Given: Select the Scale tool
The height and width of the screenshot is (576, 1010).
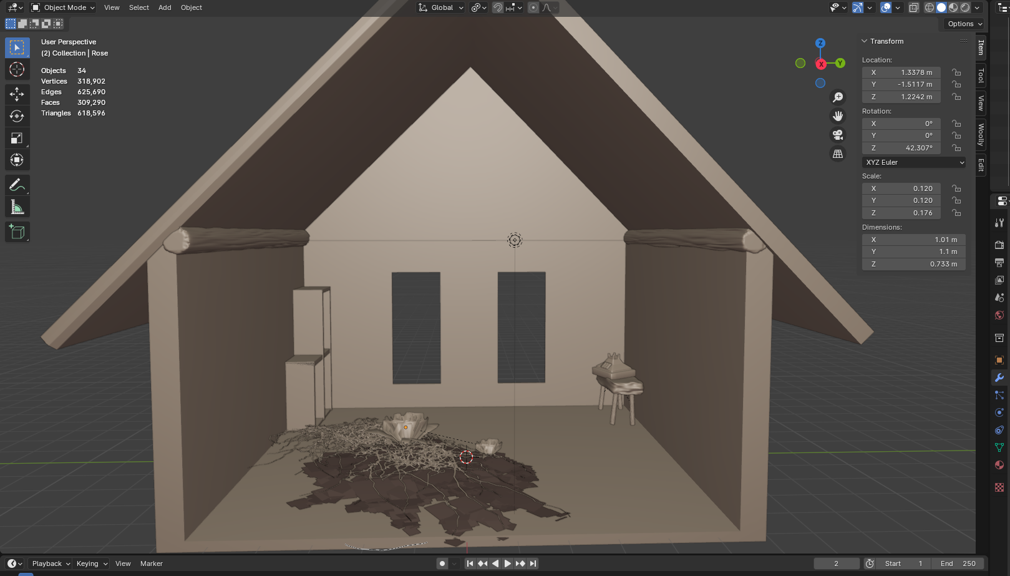Looking at the screenshot, I should pos(17,138).
